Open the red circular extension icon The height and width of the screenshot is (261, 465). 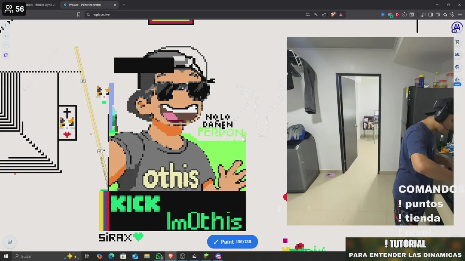coord(397,14)
